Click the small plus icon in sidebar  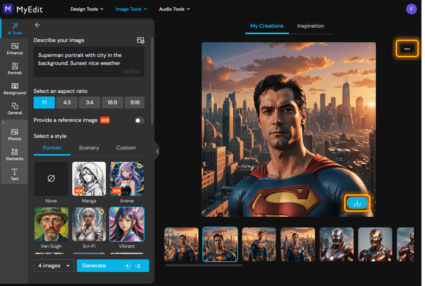(3, 123)
